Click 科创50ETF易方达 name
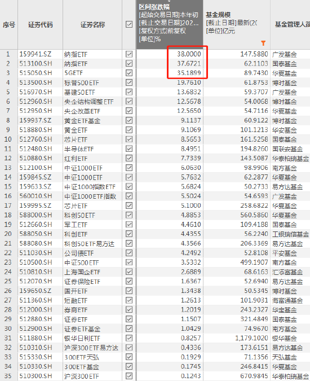 pos(89,244)
